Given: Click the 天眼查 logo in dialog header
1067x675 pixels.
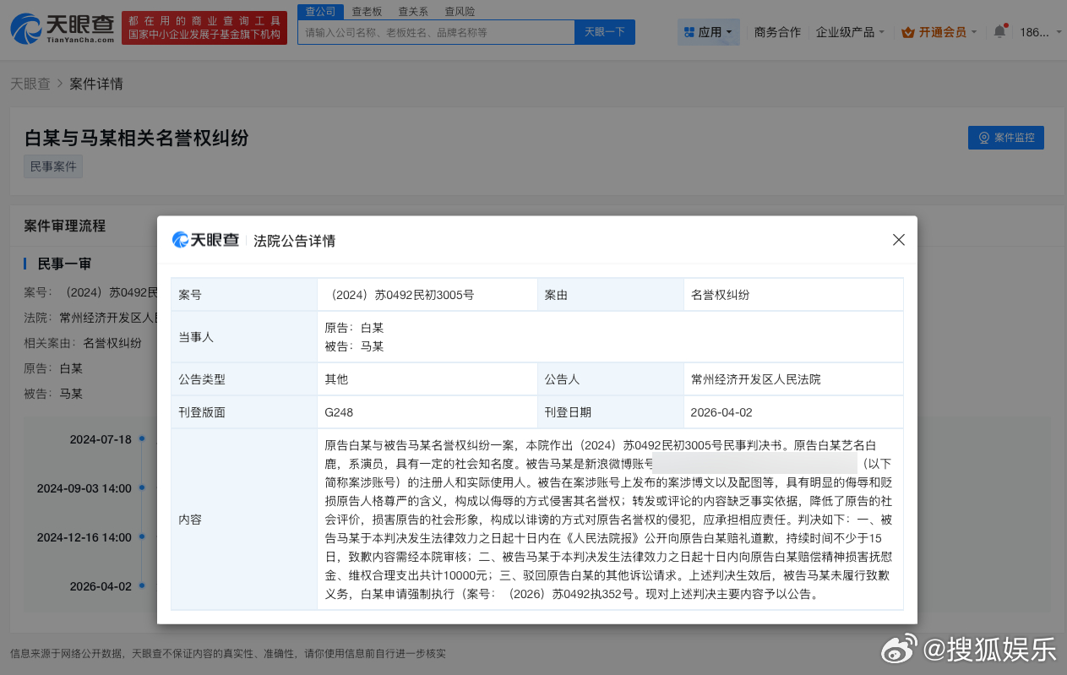Looking at the screenshot, I should pyautogui.click(x=205, y=241).
